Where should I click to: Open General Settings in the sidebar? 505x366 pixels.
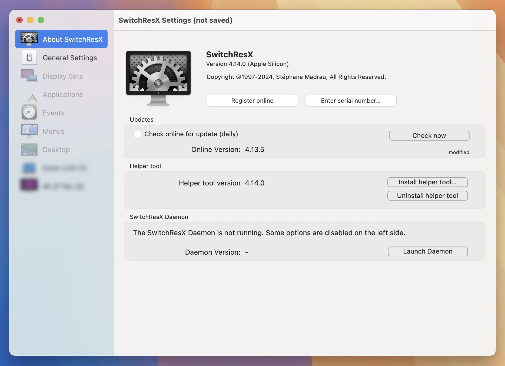[61, 58]
